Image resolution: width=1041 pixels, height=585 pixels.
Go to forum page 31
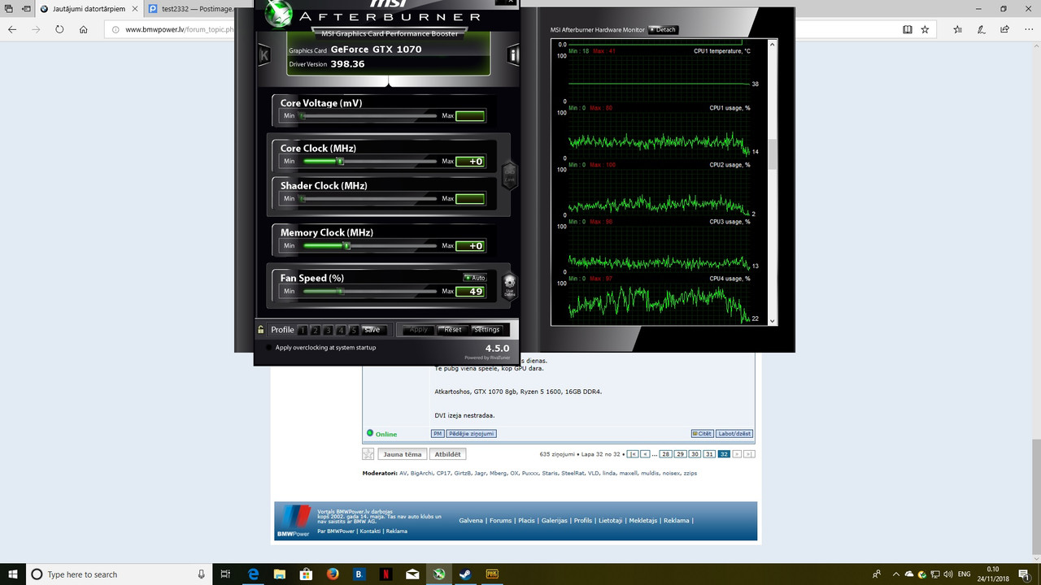pos(709,454)
